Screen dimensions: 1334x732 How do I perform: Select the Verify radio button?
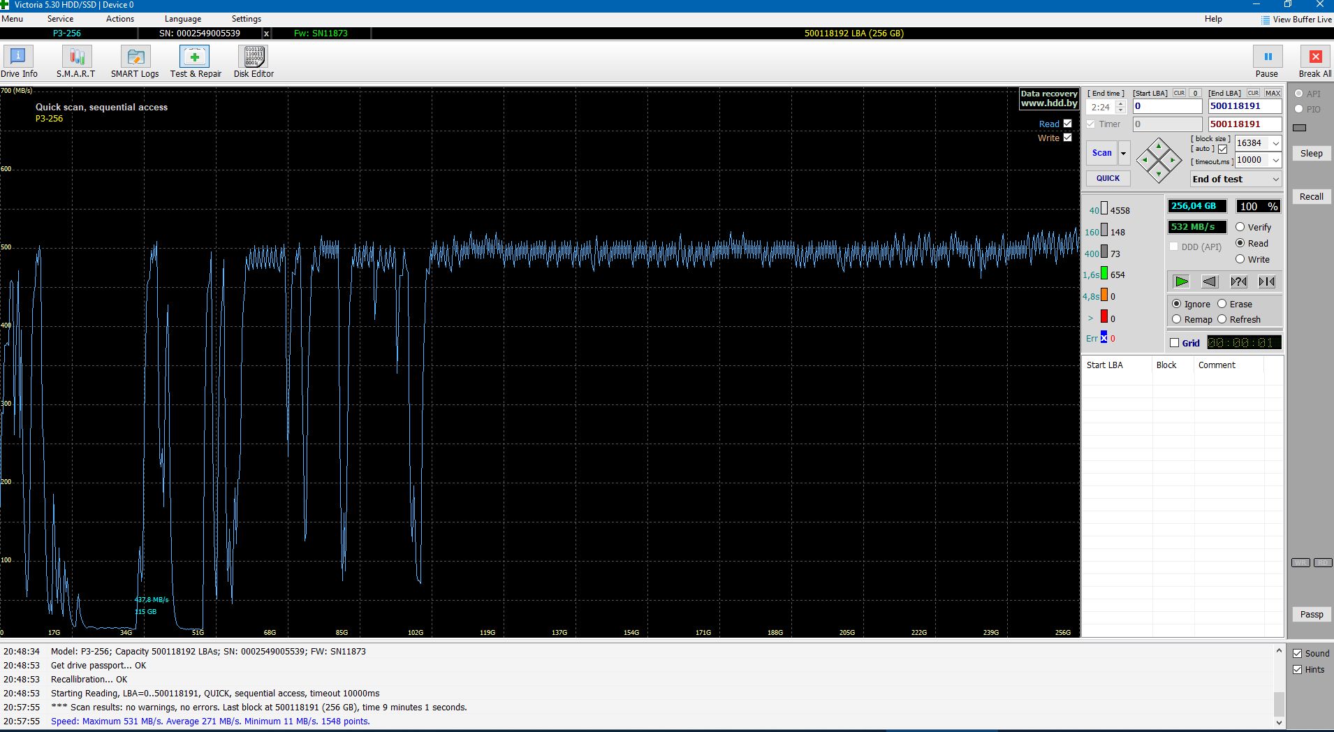pos(1240,227)
